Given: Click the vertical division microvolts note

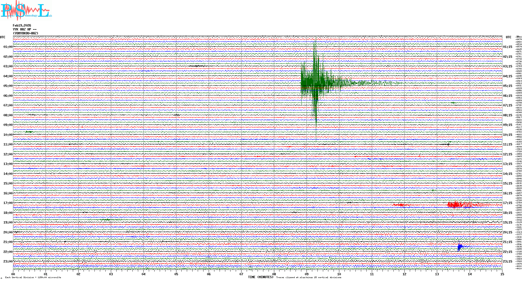Looking at the screenshot, I should 33,277.
